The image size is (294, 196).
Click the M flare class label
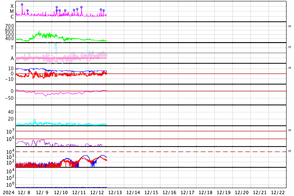12,12
